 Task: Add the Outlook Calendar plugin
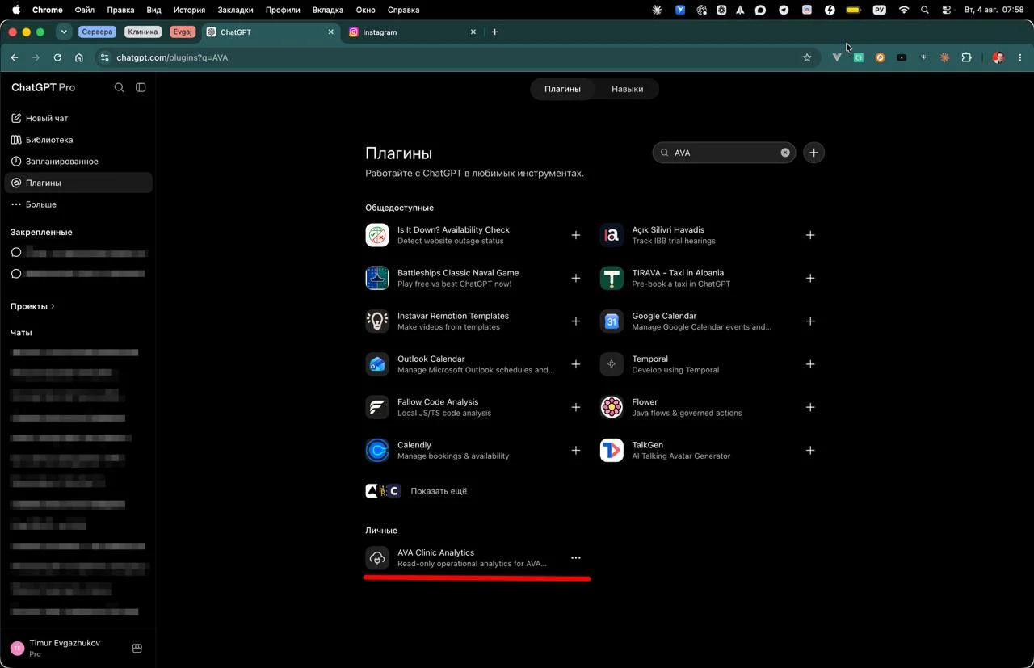pyautogui.click(x=576, y=364)
